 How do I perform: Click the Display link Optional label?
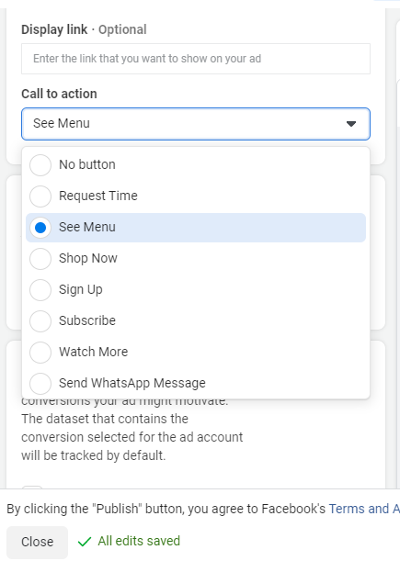[x=85, y=29]
